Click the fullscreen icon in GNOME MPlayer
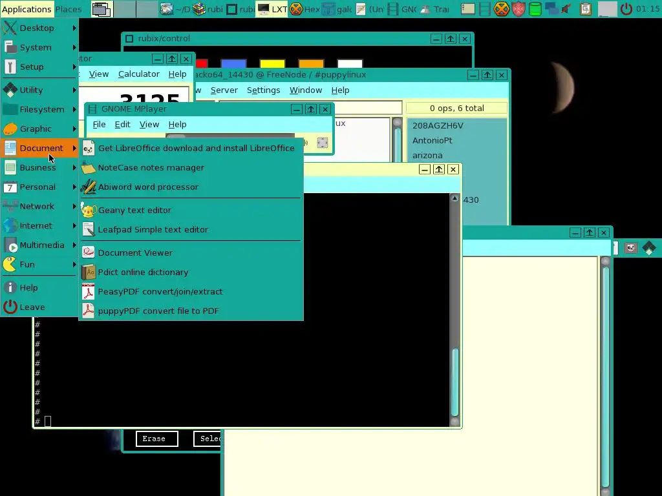 pyautogui.click(x=323, y=143)
